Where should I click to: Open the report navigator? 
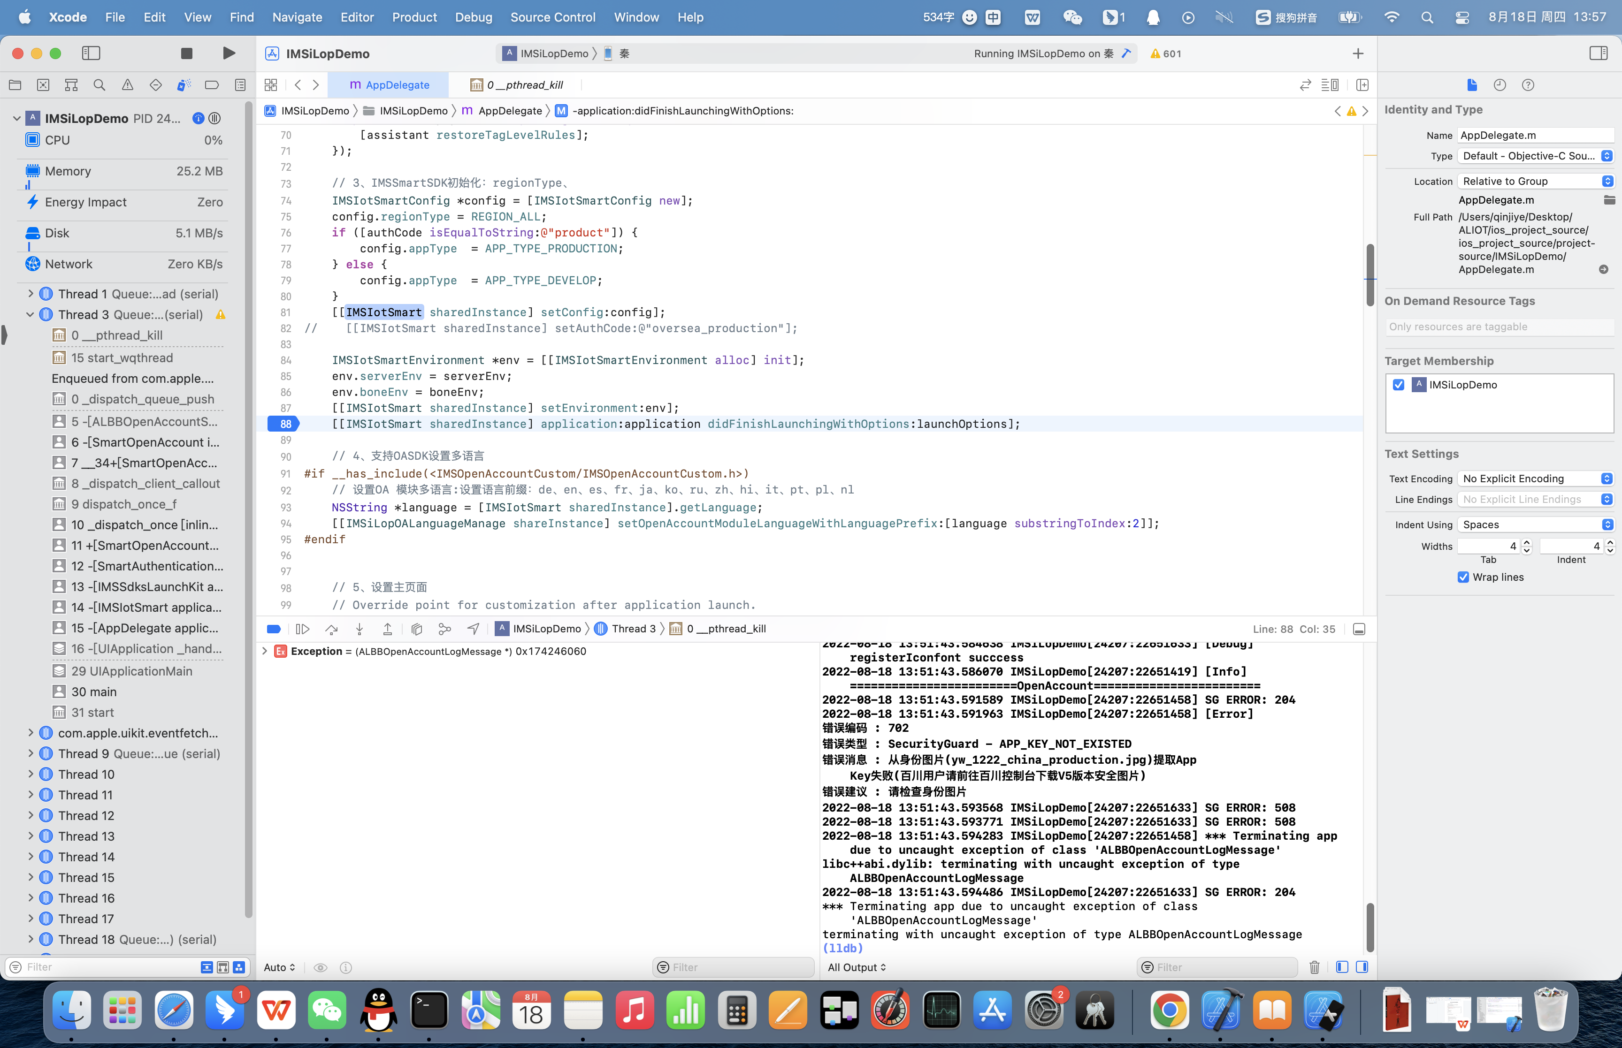240,85
